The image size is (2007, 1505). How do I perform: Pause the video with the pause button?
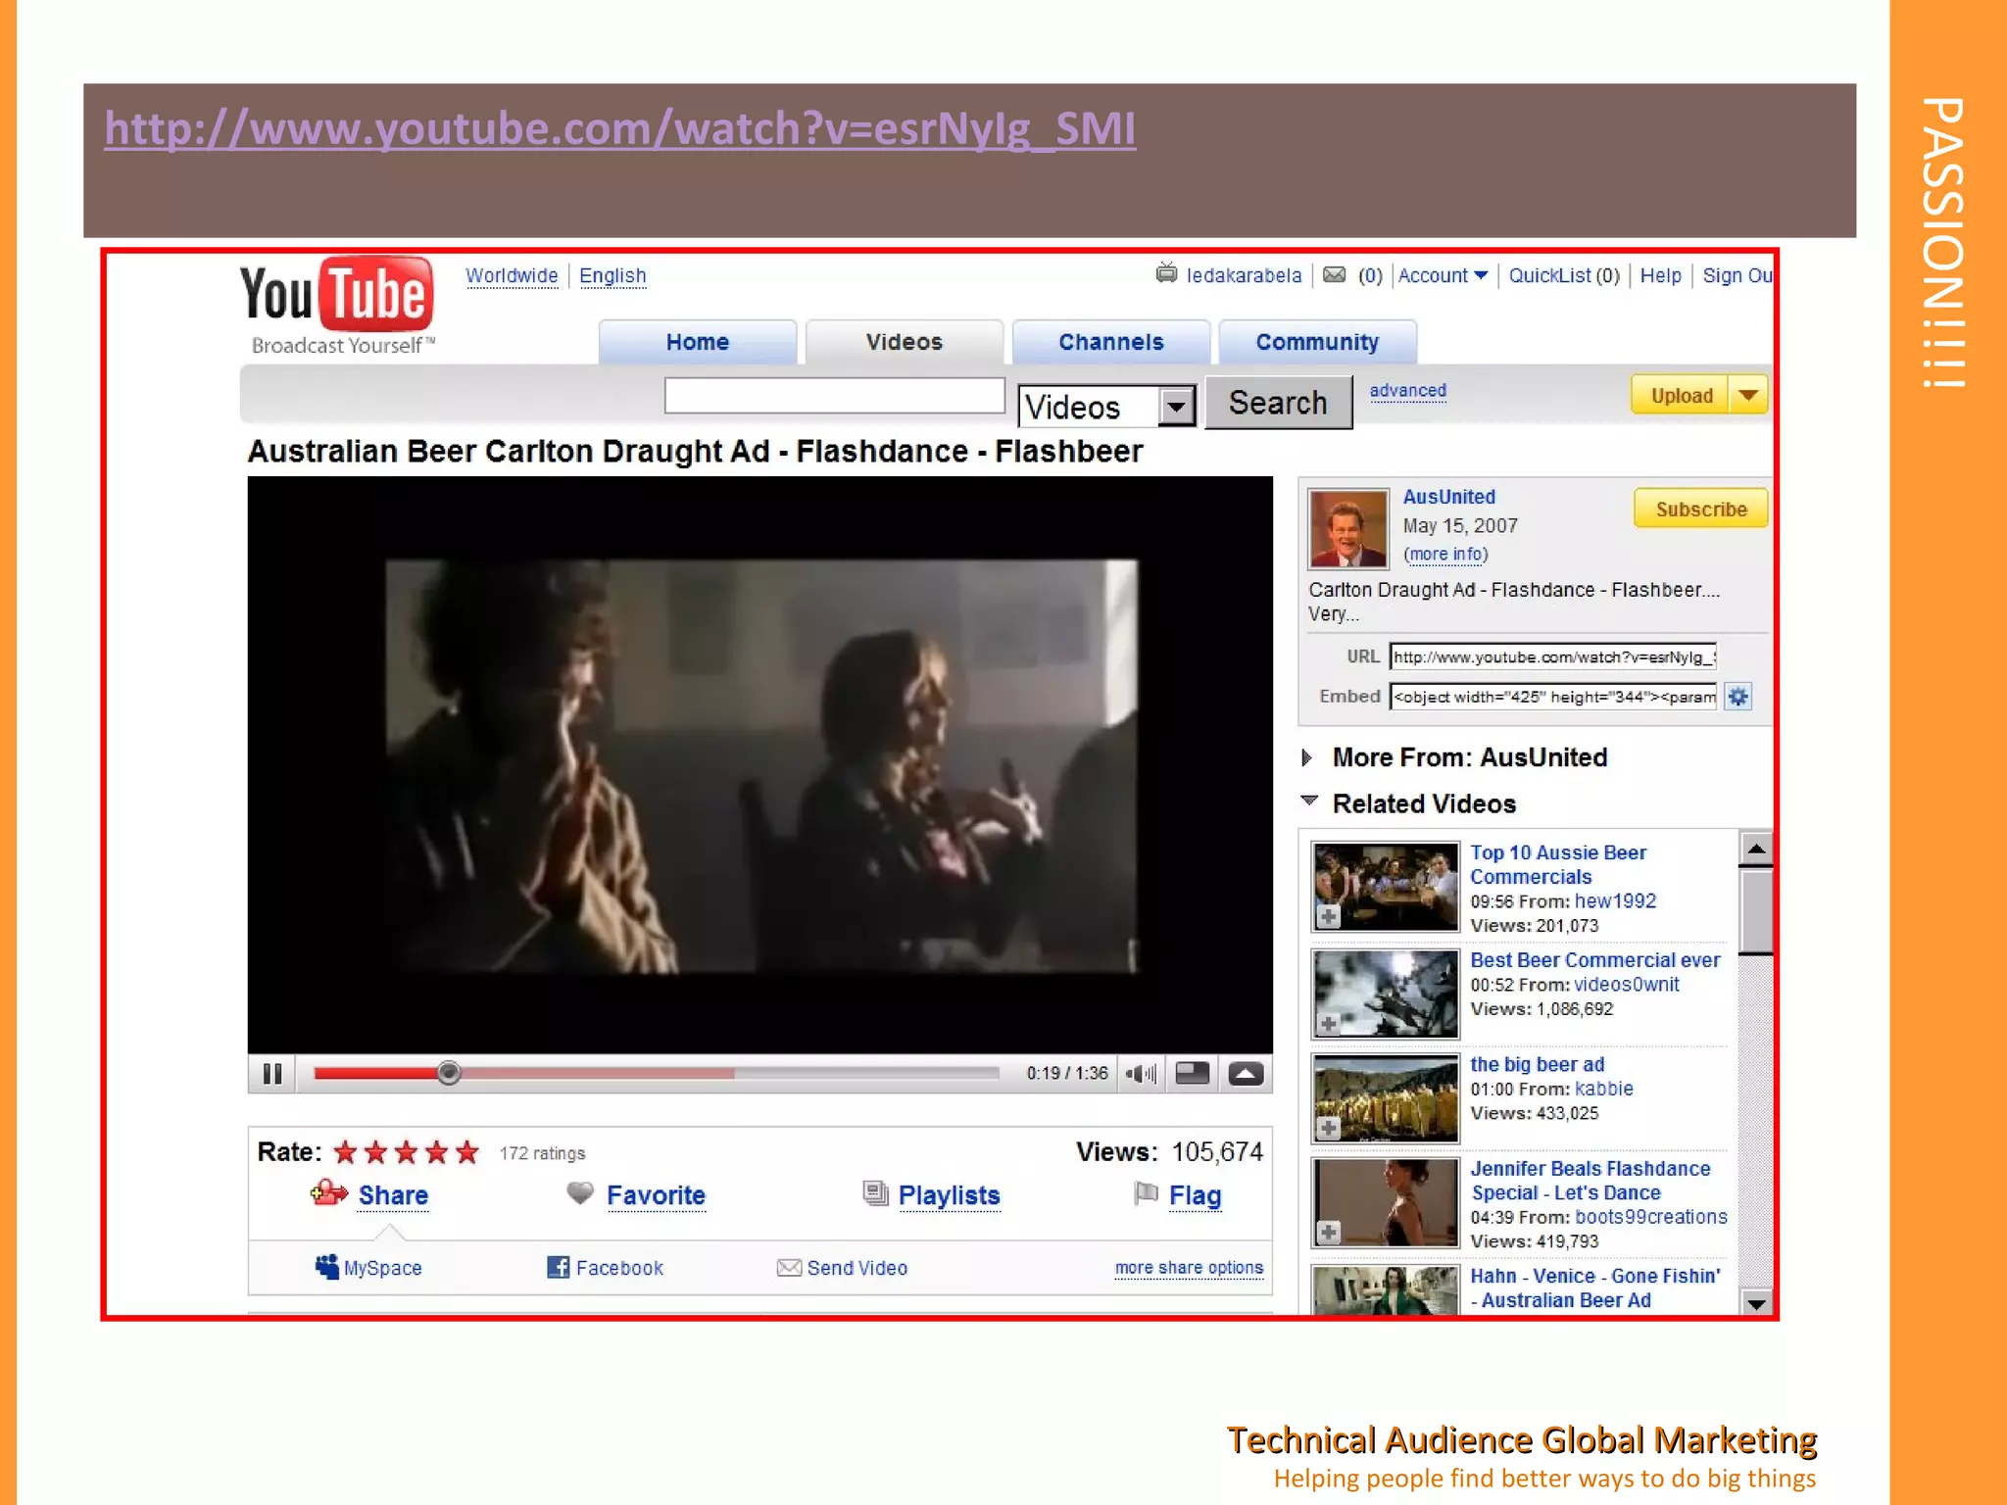coord(272,1074)
